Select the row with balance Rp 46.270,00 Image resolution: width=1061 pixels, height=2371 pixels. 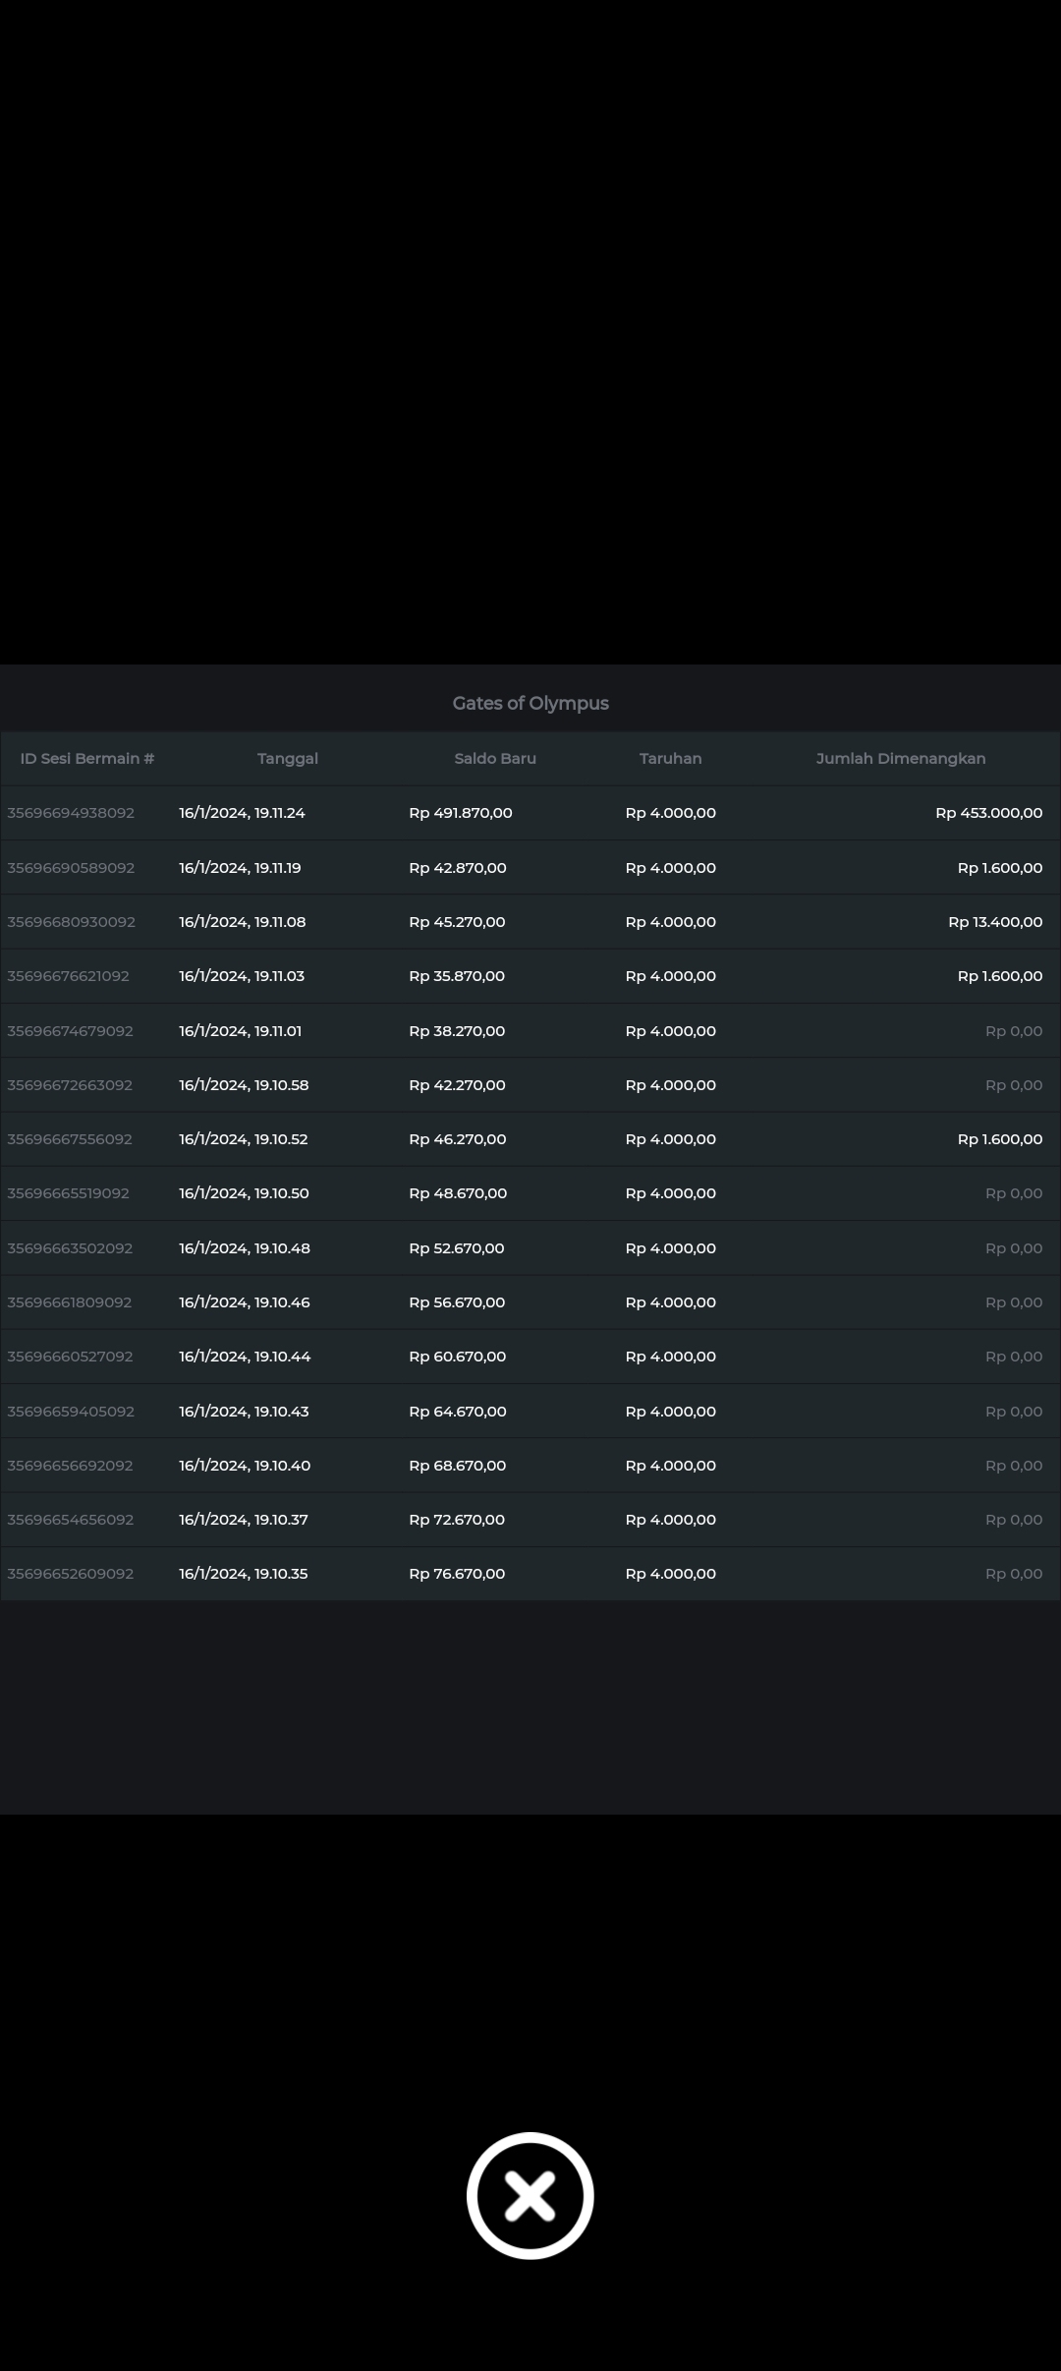pyautogui.click(x=458, y=1139)
